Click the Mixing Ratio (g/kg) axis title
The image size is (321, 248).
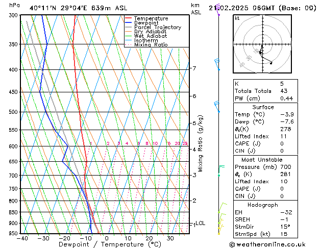[200, 143]
